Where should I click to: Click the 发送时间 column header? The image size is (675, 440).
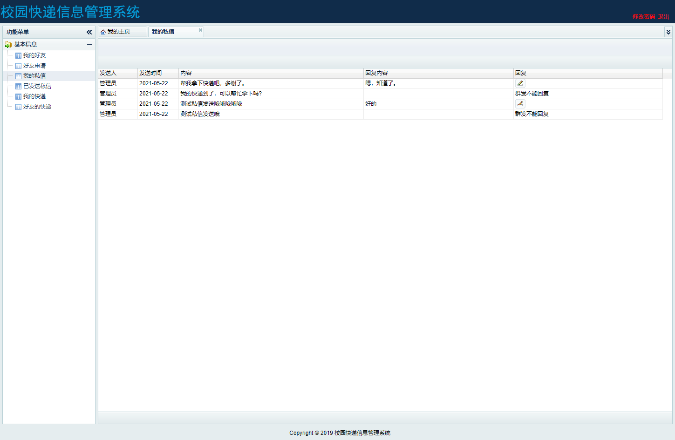[150, 73]
